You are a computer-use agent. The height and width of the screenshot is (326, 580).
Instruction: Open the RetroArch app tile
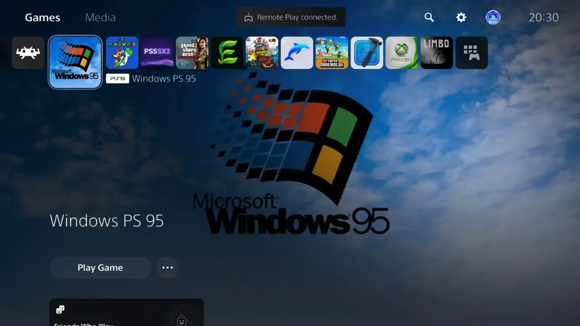[28, 53]
